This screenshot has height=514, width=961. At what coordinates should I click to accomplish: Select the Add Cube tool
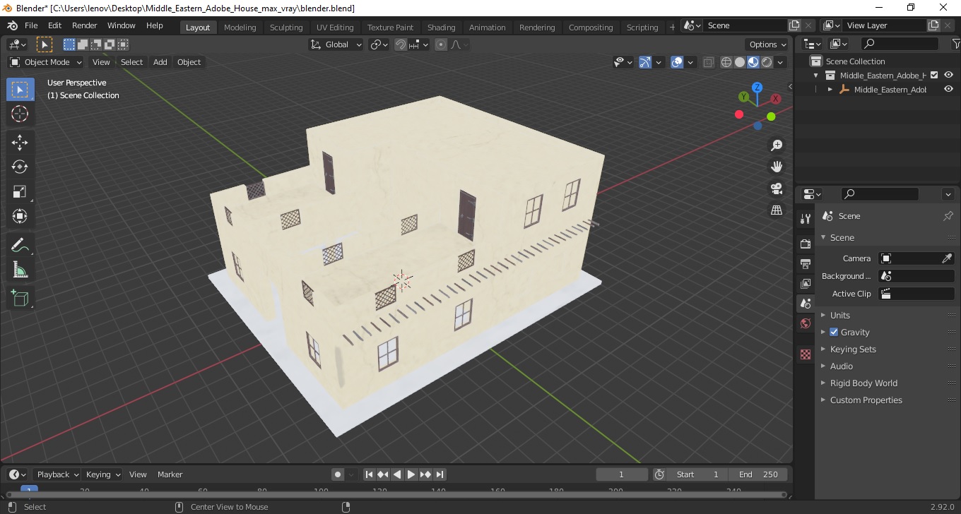[x=20, y=299]
